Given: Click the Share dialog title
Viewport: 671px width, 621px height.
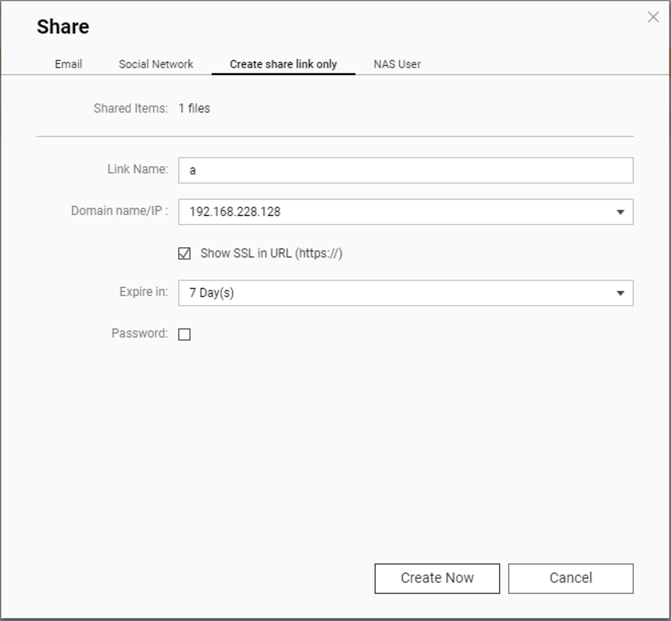Looking at the screenshot, I should point(63,27).
